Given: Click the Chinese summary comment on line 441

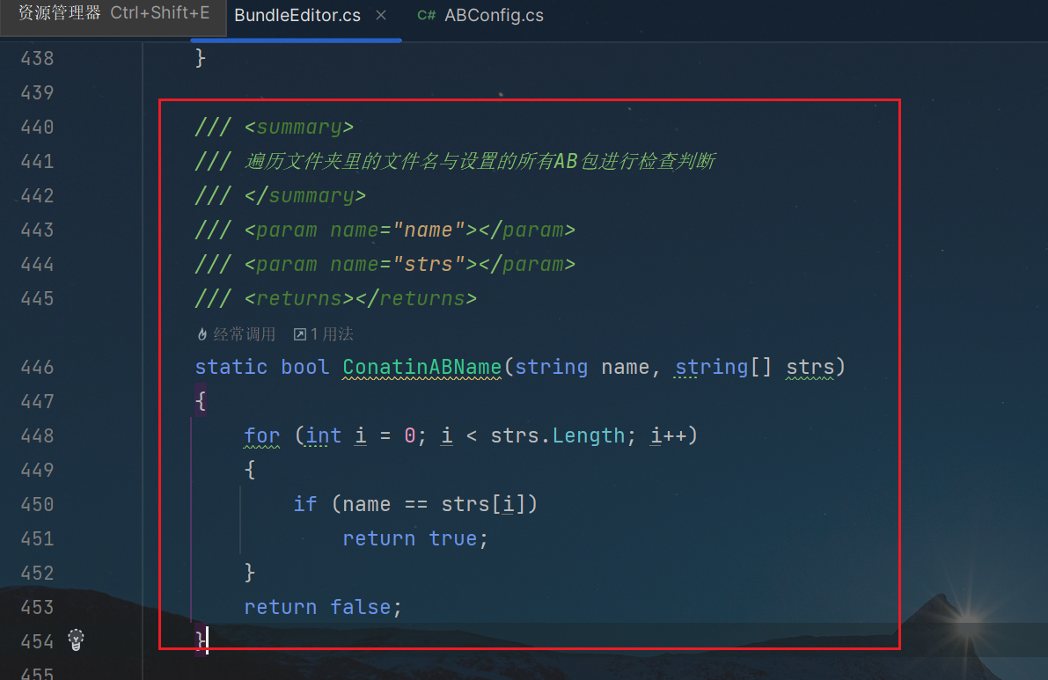Looking at the screenshot, I should (x=480, y=161).
